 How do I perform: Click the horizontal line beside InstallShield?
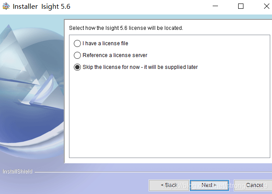(x=153, y=172)
